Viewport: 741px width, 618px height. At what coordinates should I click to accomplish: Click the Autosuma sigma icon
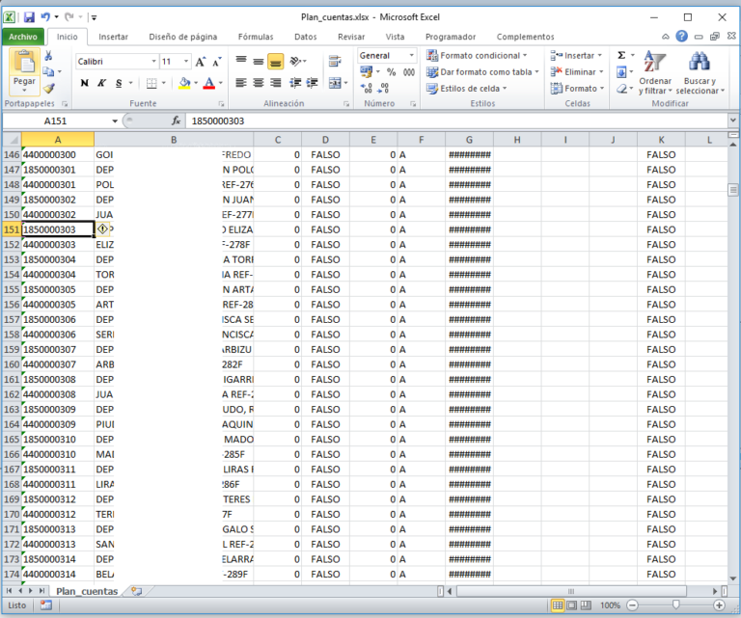[621, 56]
